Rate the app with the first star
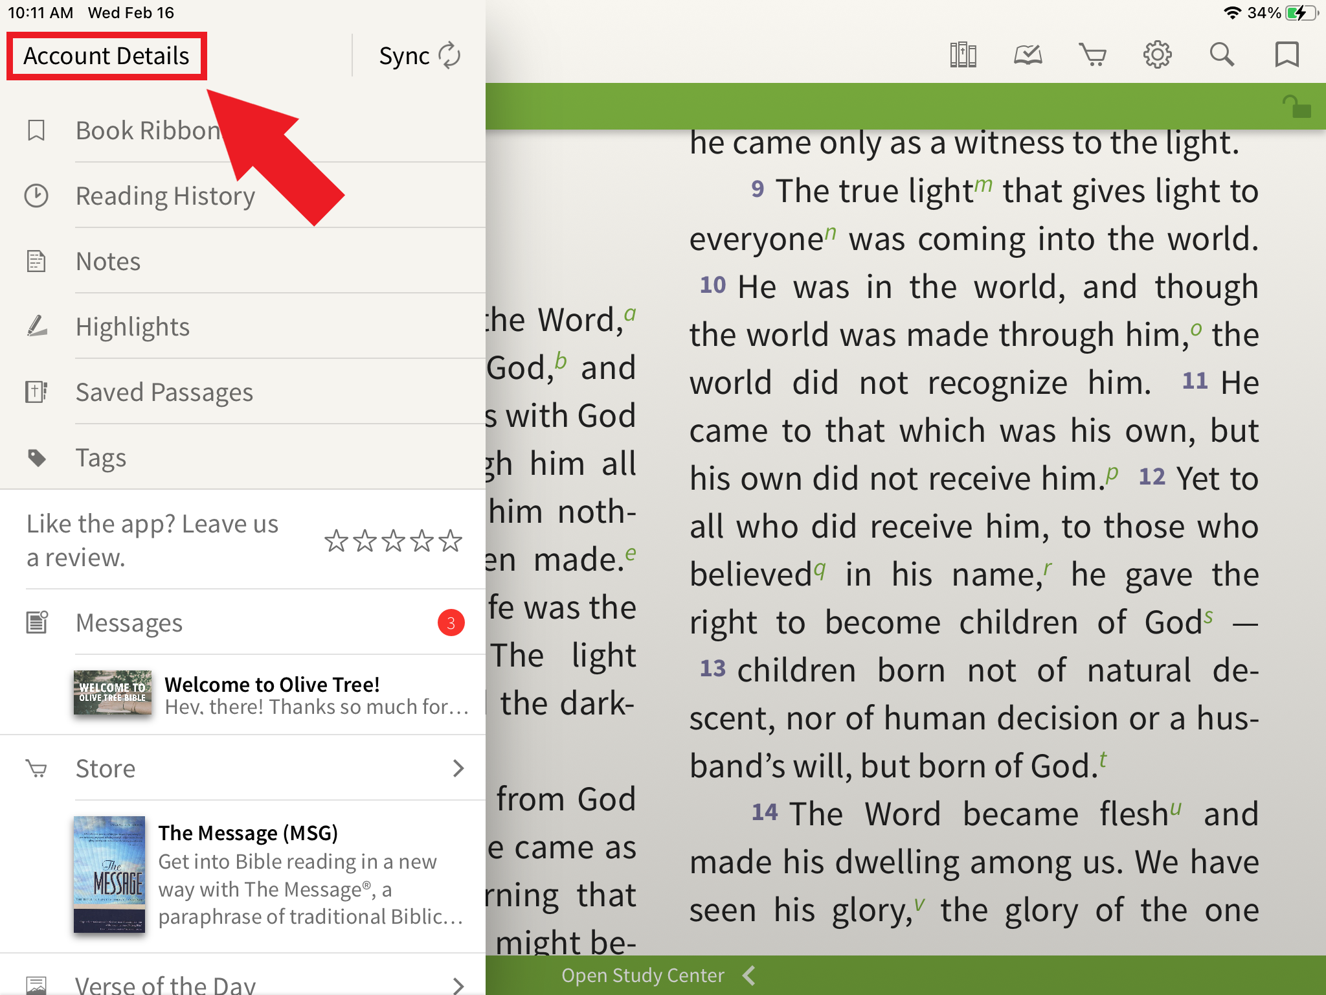 (336, 540)
